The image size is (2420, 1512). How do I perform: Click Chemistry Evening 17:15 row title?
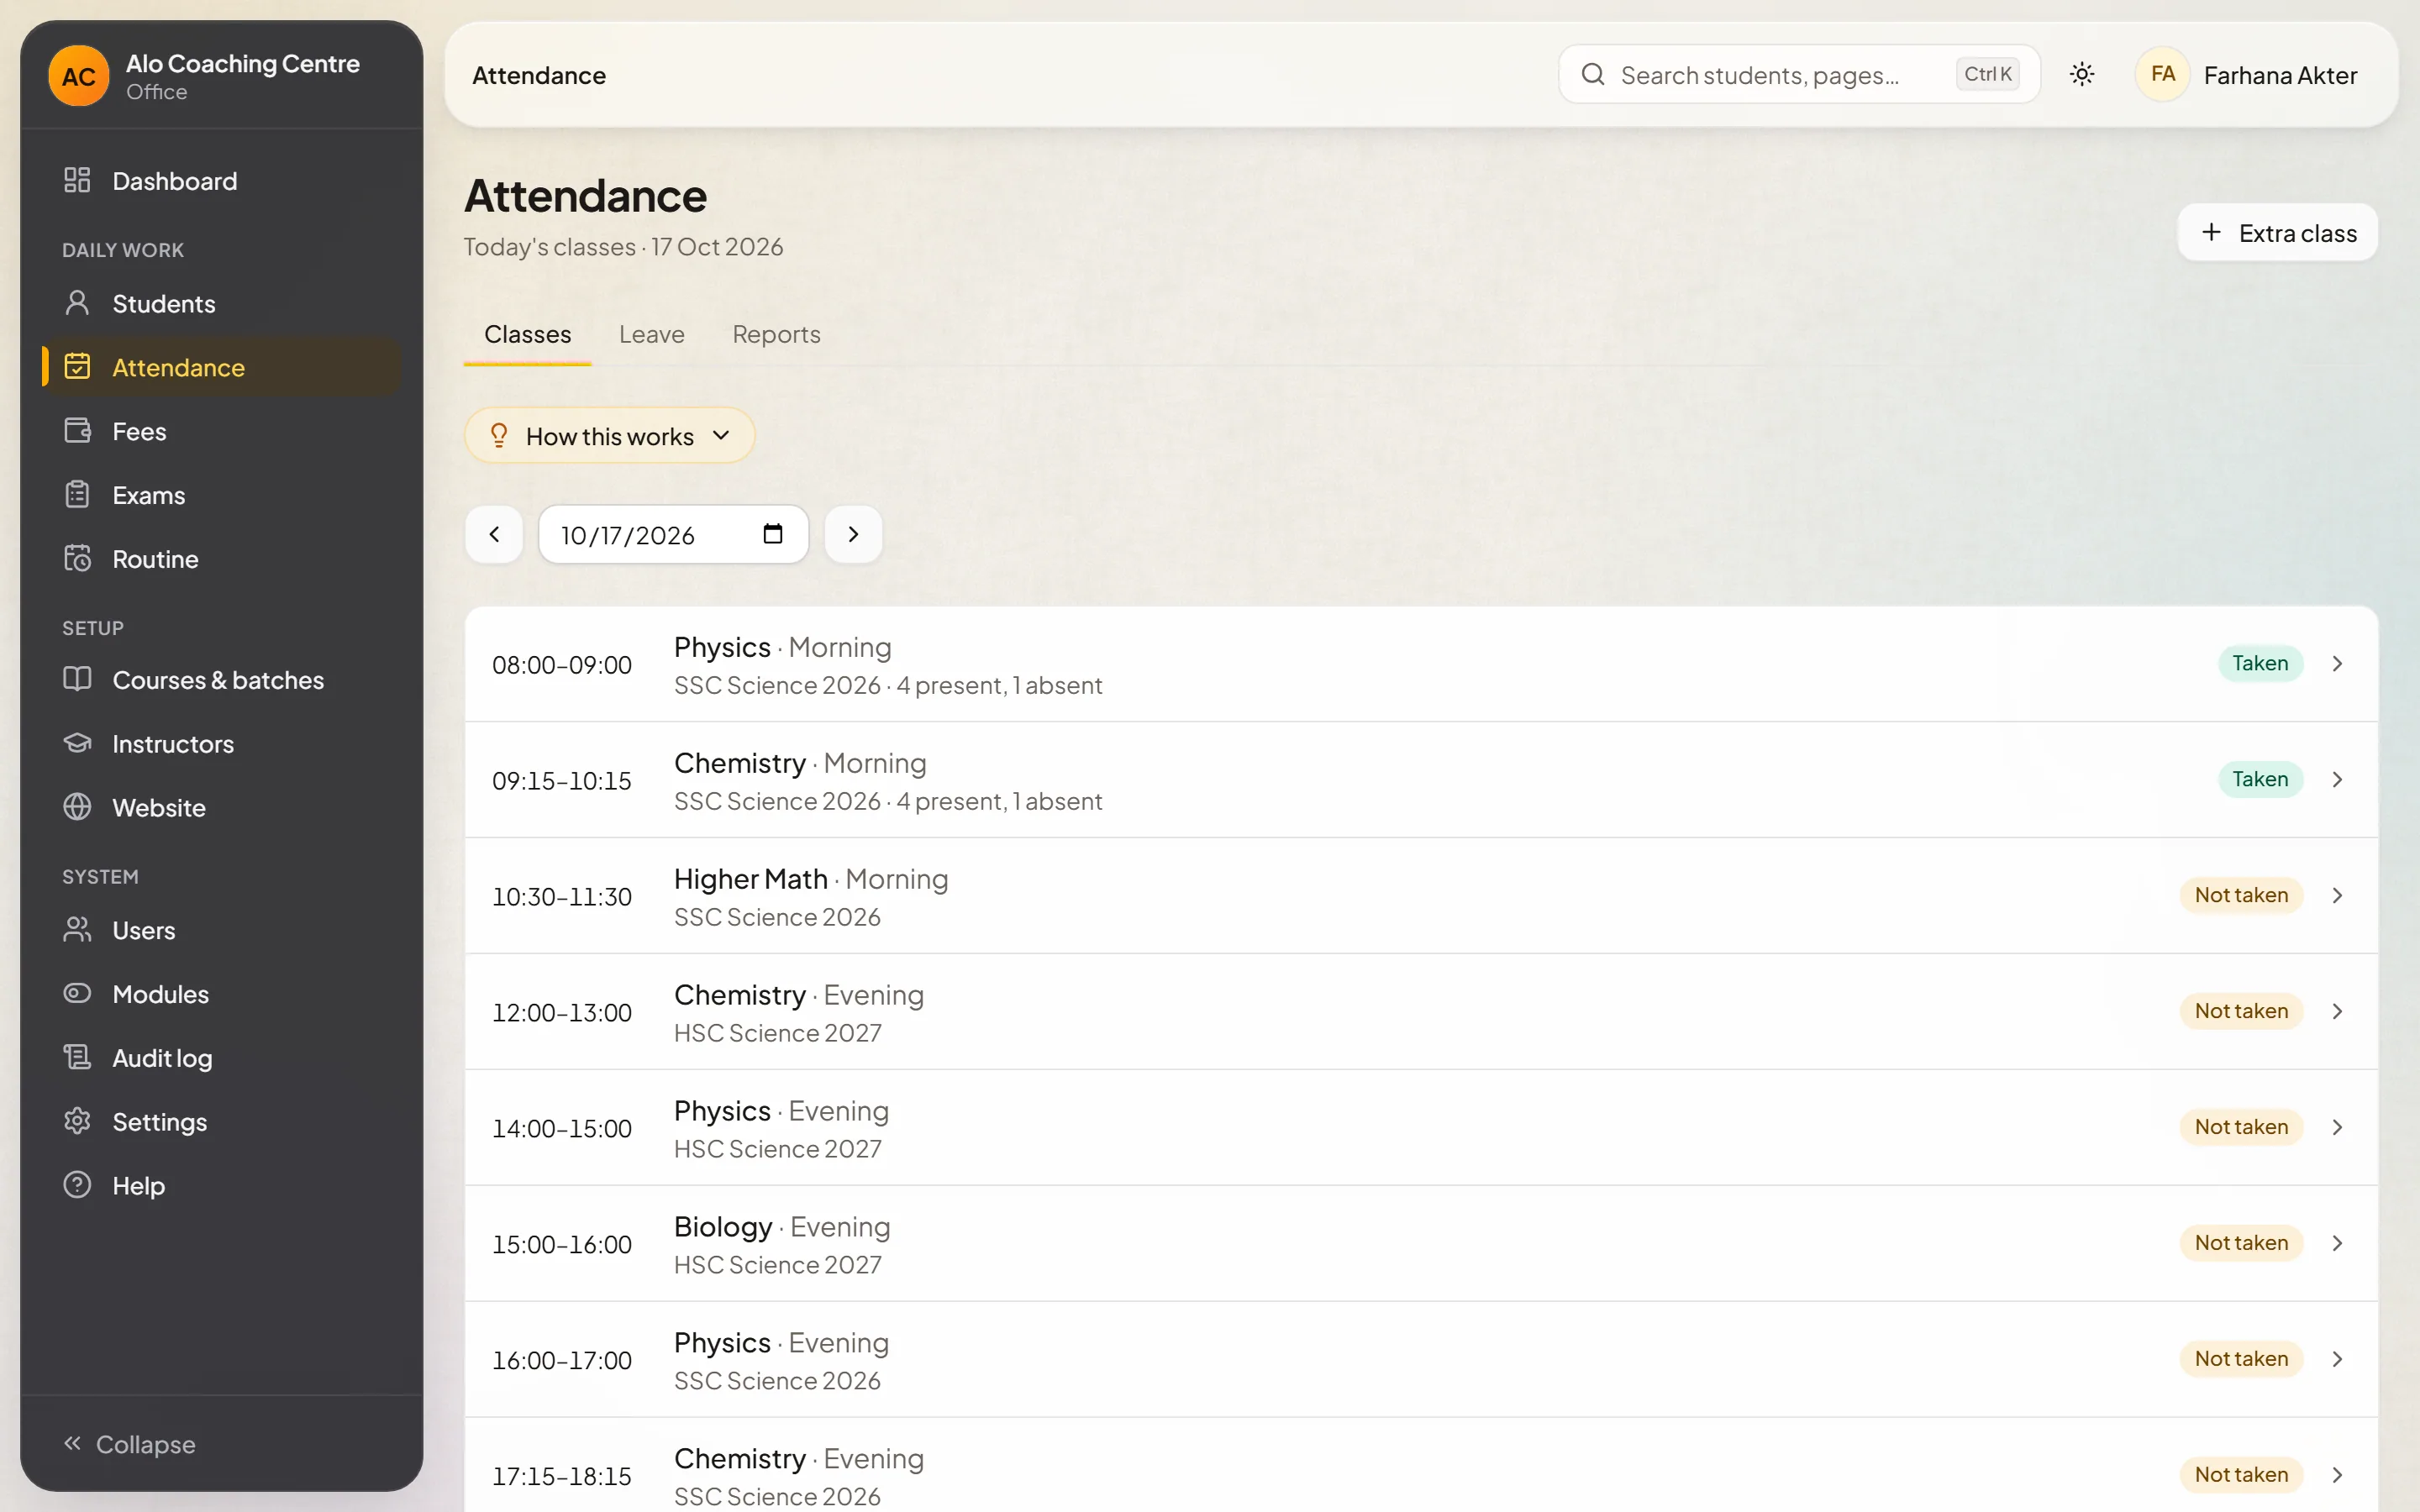(x=799, y=1459)
